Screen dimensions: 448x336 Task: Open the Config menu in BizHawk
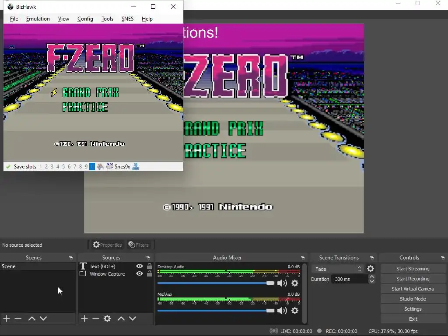[x=85, y=19]
